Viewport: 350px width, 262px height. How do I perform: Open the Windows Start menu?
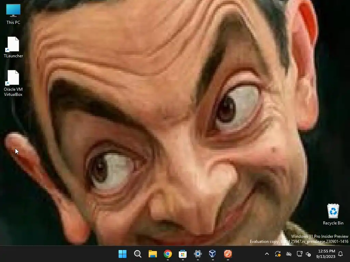coord(123,254)
